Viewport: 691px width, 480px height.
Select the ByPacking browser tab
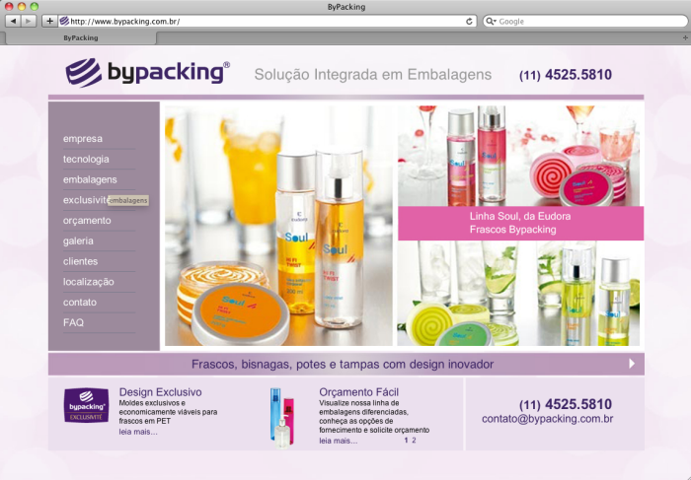tap(81, 37)
